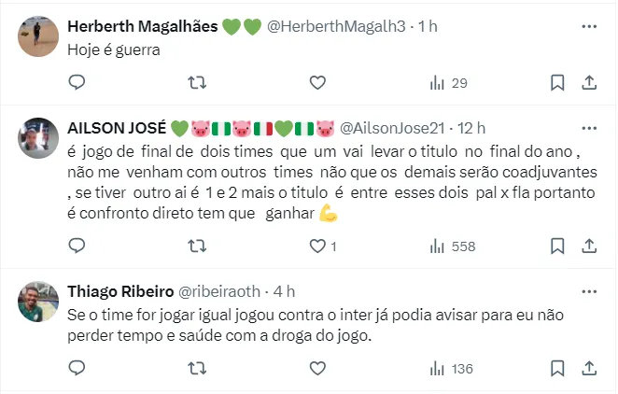This screenshot has width=618, height=394.
Task: Repost AILSON JOSÉ's tweet
Action: [x=198, y=246]
